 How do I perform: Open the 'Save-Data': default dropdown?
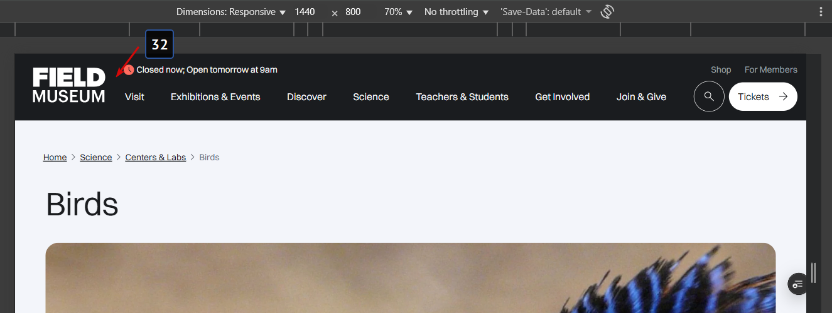[546, 12]
